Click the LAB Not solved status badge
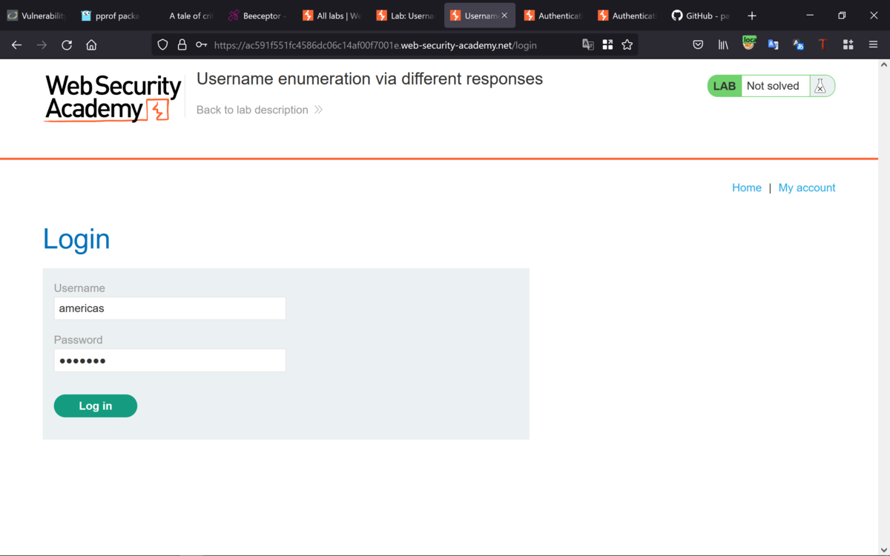Screen dimensions: 890x556 point(771,86)
